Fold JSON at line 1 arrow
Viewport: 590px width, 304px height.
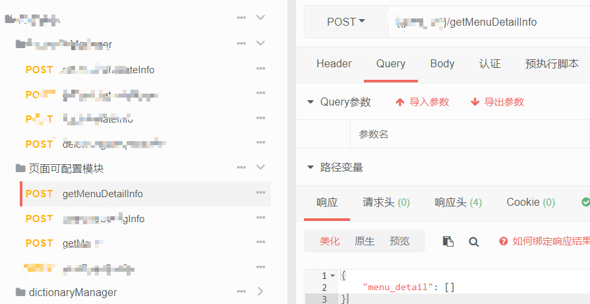coord(333,276)
